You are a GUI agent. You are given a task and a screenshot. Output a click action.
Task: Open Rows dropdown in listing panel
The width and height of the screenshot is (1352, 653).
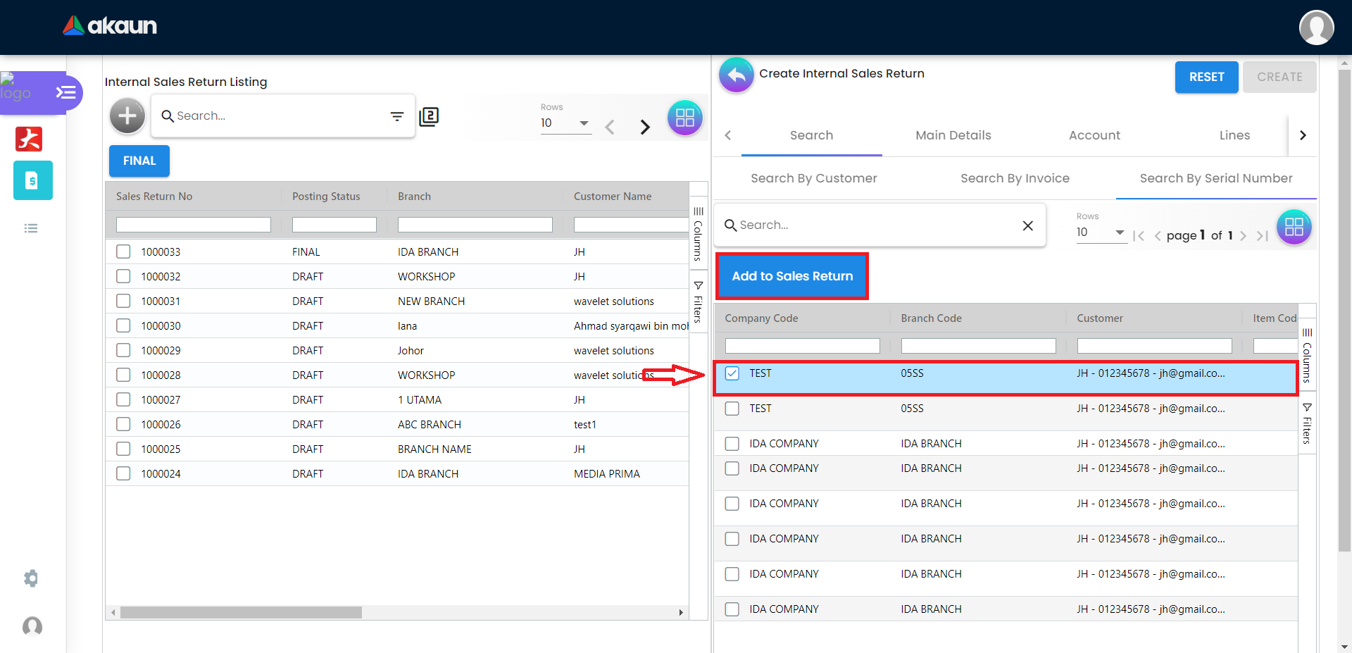click(565, 123)
